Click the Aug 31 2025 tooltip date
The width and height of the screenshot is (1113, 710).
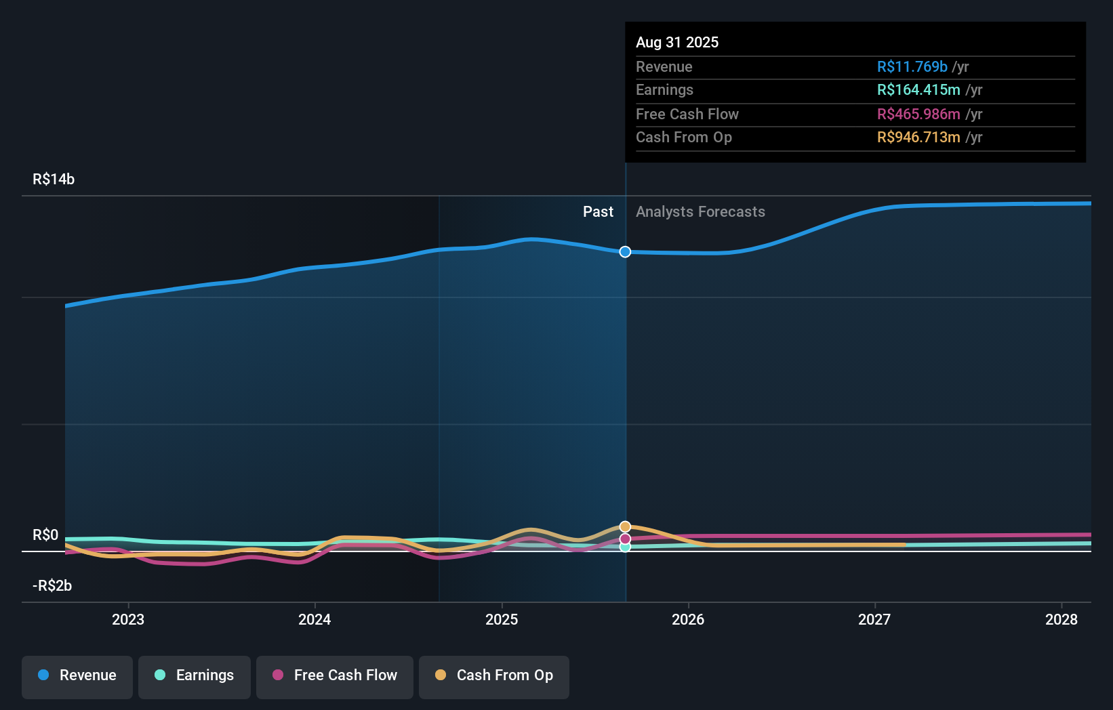677,43
